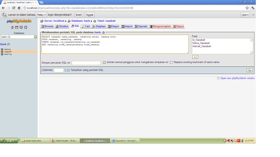Screen dimensions: 280x157
Task: Open SQL help question mark icon
Action: (x=103, y=32)
